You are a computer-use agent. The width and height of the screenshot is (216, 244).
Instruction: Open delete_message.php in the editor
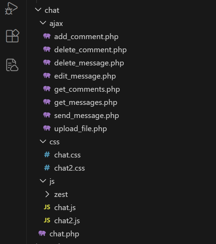pyautogui.click(x=89, y=63)
